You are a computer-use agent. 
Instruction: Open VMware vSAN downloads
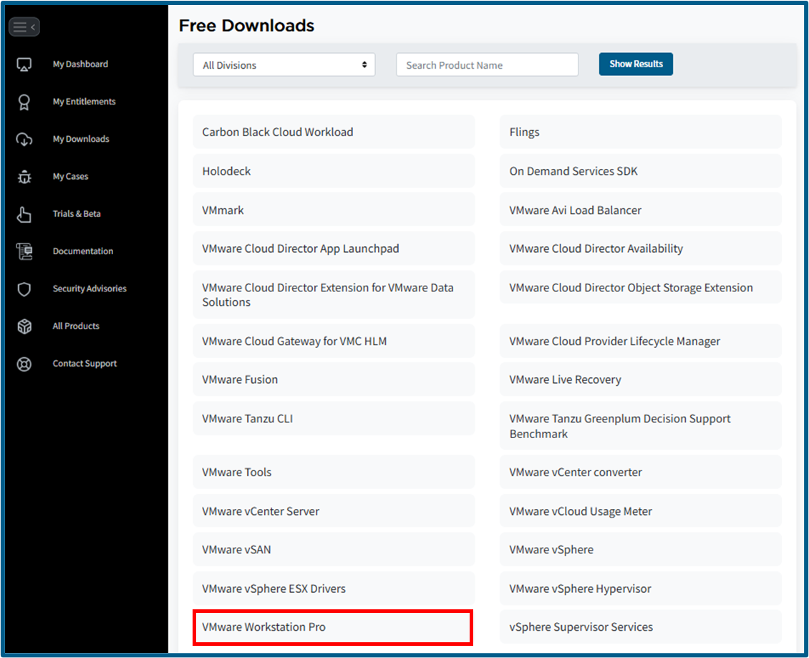tap(334, 550)
